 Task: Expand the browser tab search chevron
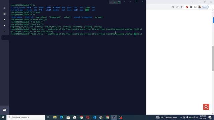(x=193, y=2)
